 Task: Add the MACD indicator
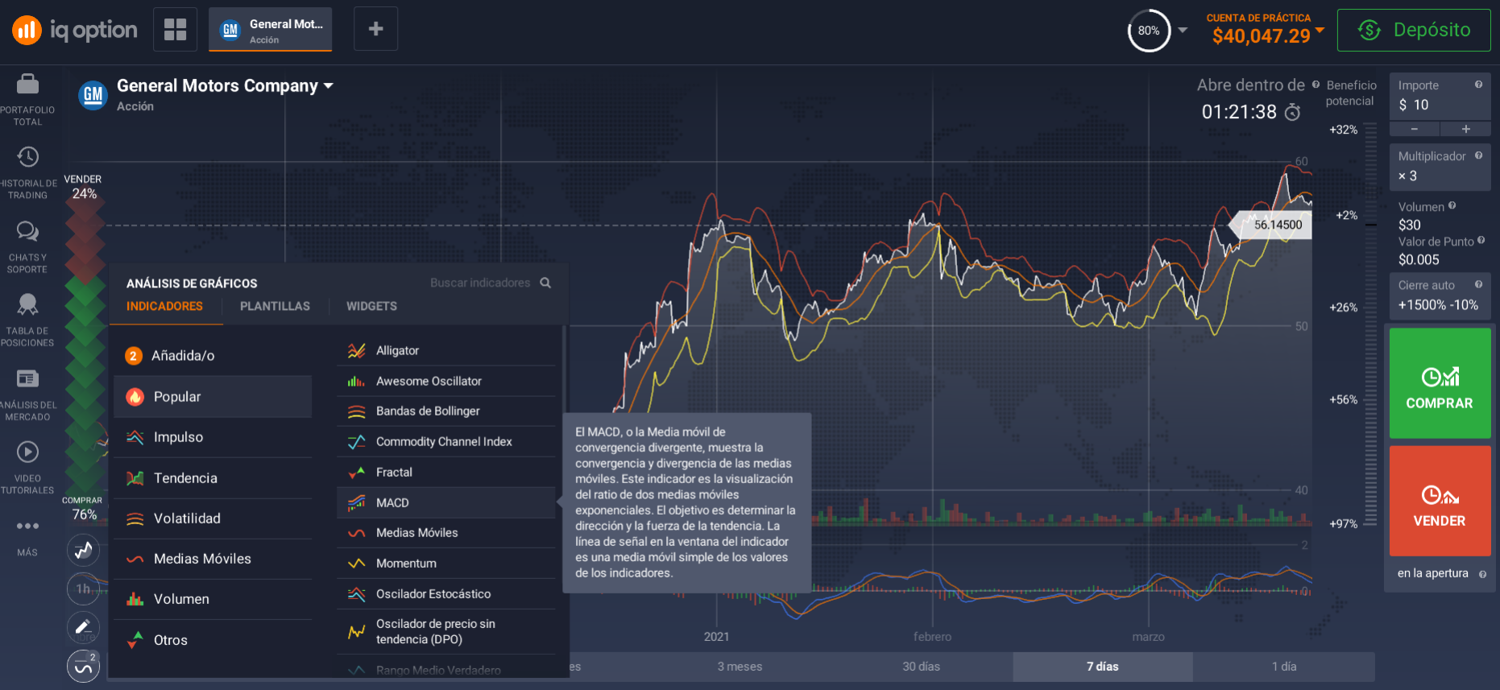pos(446,502)
